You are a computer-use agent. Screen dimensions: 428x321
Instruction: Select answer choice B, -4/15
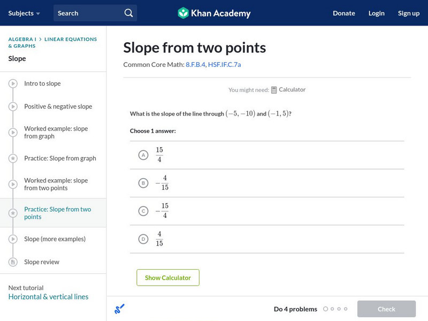pyautogui.click(x=143, y=183)
